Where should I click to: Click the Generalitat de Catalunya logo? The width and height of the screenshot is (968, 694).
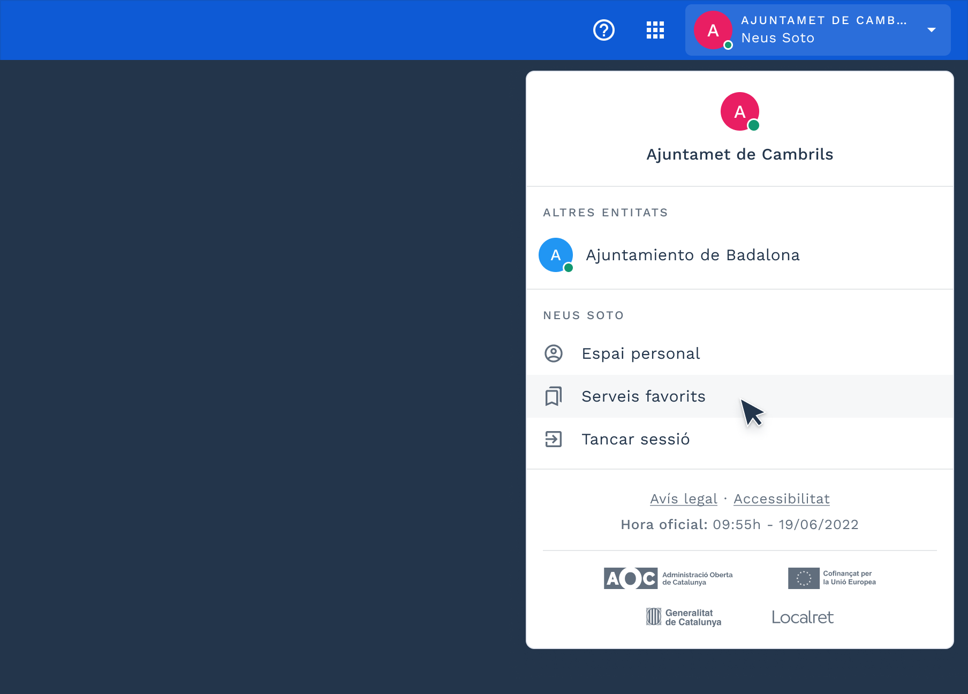tap(683, 617)
